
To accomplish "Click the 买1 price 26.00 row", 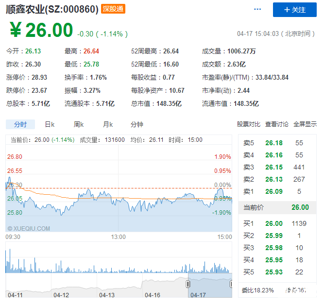I will pyautogui.click(x=277, y=223).
